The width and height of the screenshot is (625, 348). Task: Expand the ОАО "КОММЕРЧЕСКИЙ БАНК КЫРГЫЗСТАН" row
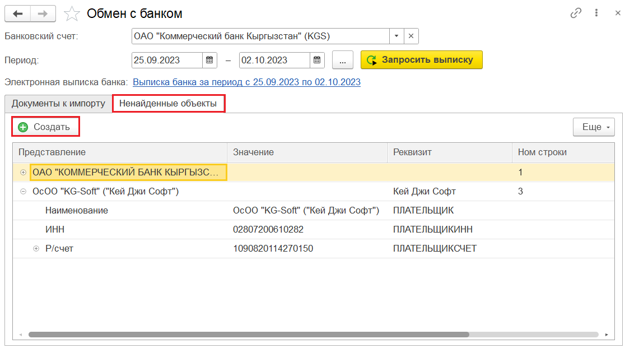click(x=23, y=173)
